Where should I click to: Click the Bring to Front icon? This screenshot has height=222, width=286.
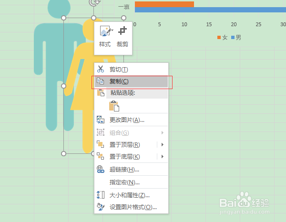pyautogui.click(x=100, y=144)
